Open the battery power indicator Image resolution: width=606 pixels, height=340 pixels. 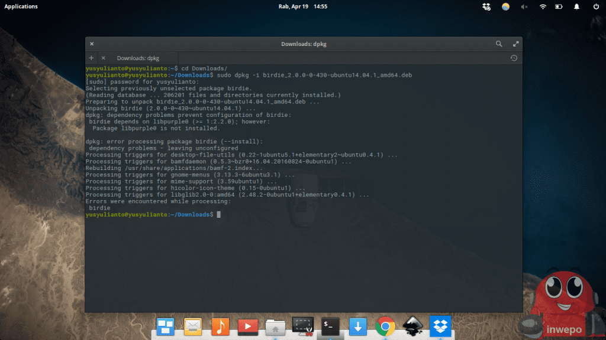[x=559, y=6]
